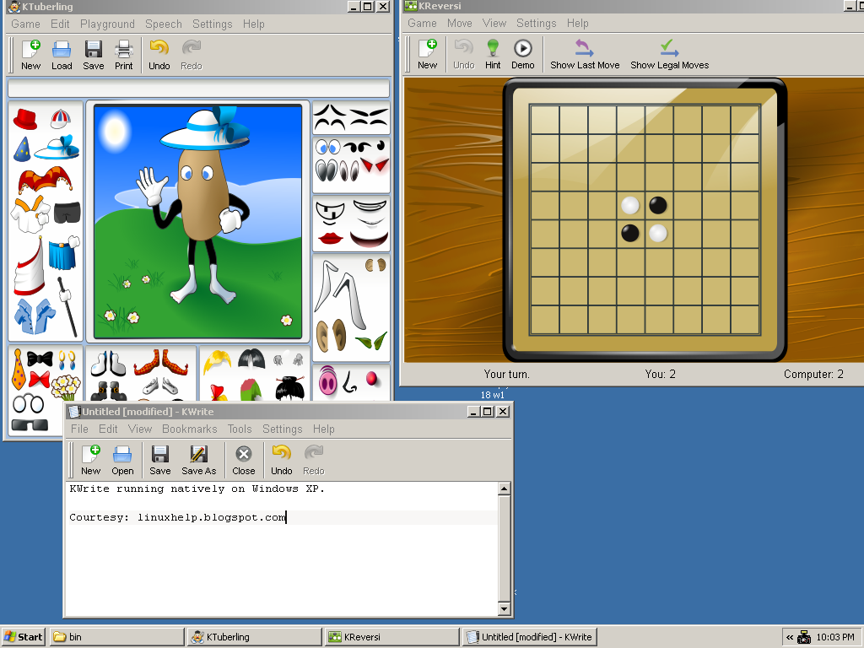Click the Hint lightbulb in KReversi
Image resolution: width=864 pixels, height=648 pixels.
click(x=493, y=55)
